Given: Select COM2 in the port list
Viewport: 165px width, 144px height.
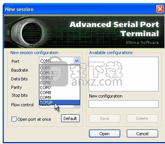Looking at the screenshot, I should [60, 83].
